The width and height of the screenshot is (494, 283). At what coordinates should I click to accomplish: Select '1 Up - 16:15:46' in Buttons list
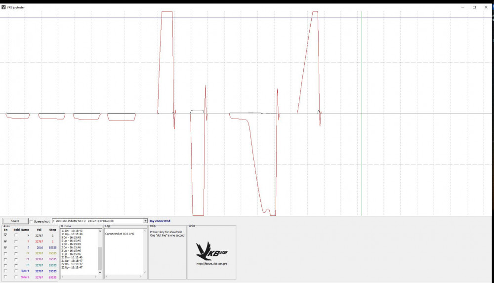[71, 254]
